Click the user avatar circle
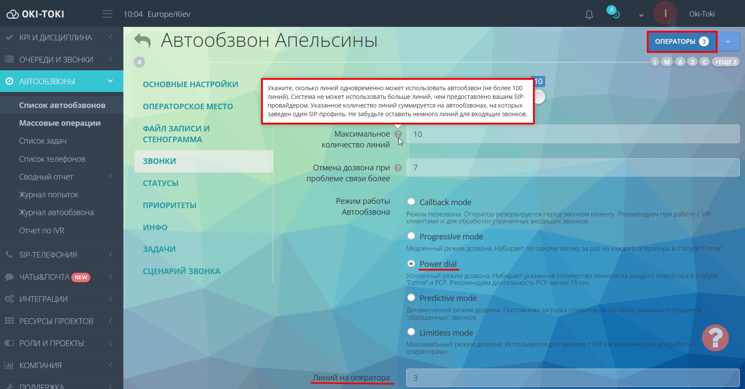This screenshot has height=389, width=745. [665, 13]
